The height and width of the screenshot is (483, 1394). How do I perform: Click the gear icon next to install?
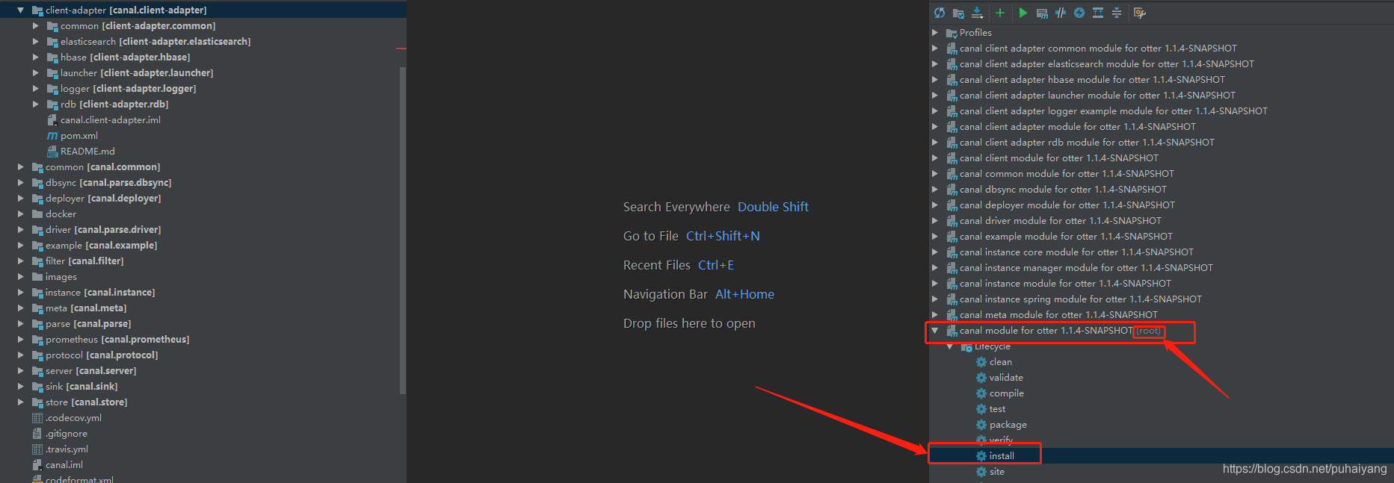pos(981,456)
